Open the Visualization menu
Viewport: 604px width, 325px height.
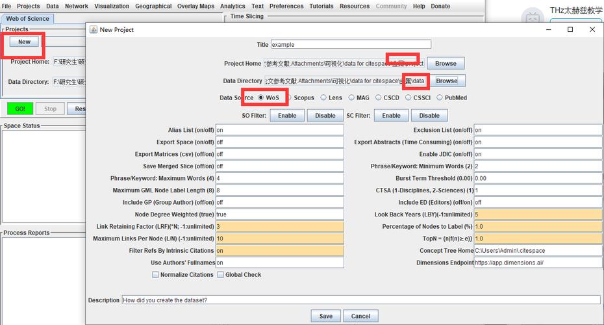tap(112, 6)
